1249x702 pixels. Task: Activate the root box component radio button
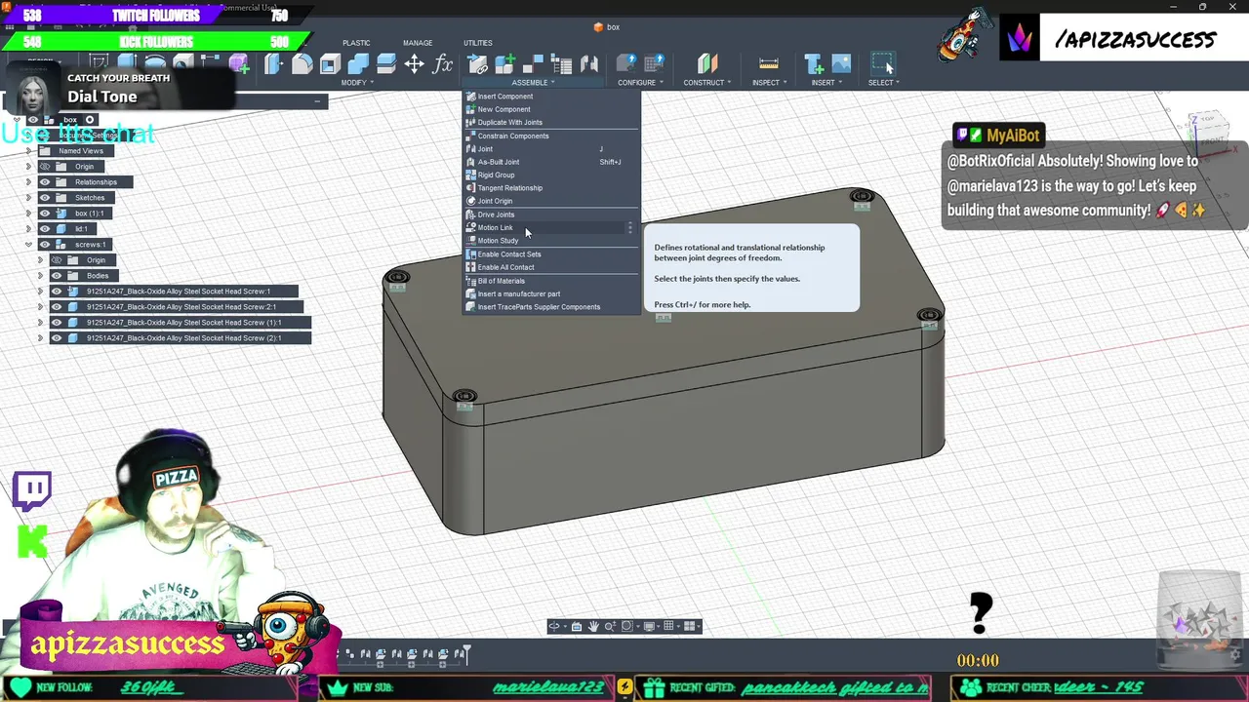(x=90, y=120)
